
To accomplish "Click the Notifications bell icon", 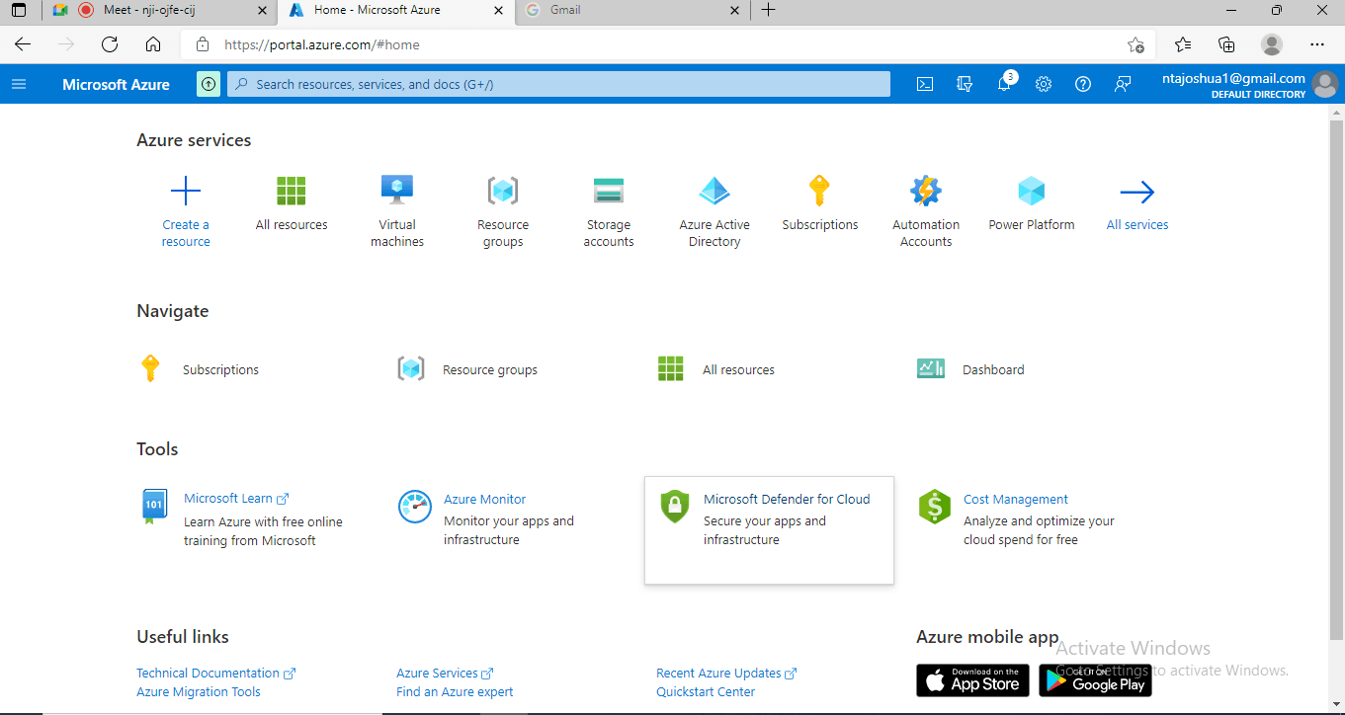I will coord(1004,84).
